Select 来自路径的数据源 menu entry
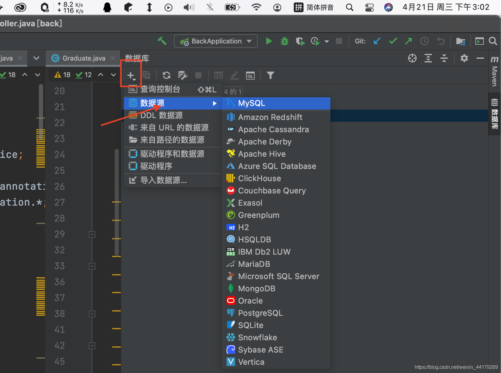Viewport: 501px width, 373px height. tap(173, 140)
